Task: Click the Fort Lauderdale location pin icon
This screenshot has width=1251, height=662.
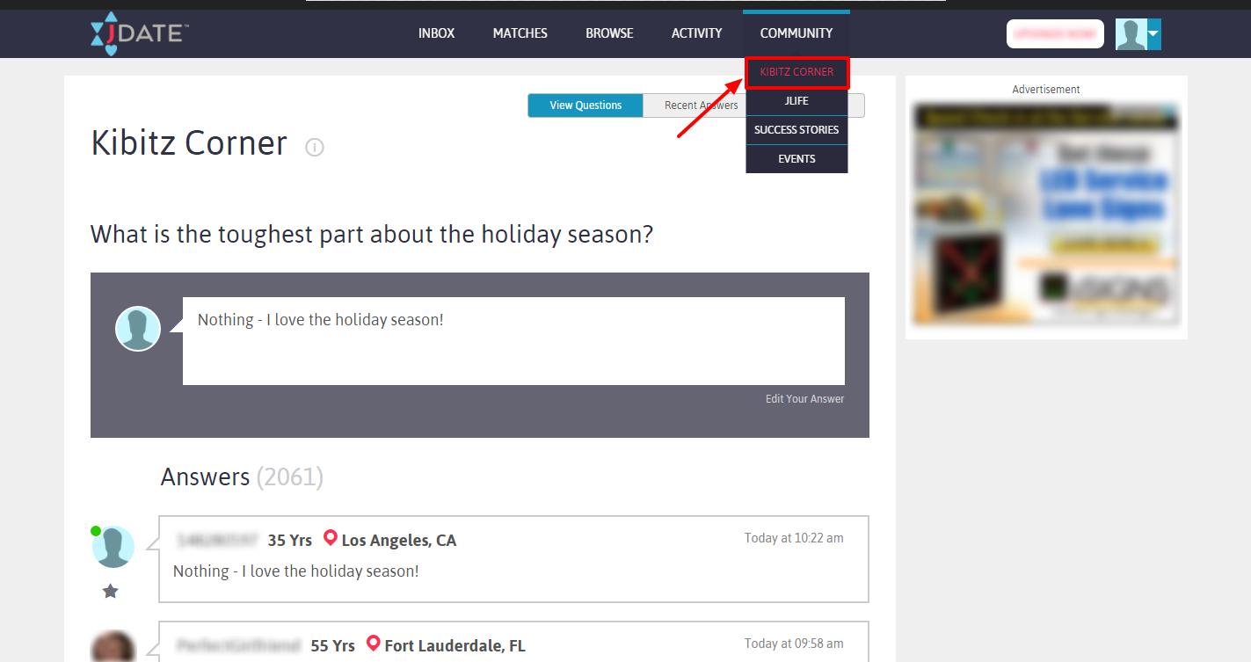Action: (x=374, y=644)
